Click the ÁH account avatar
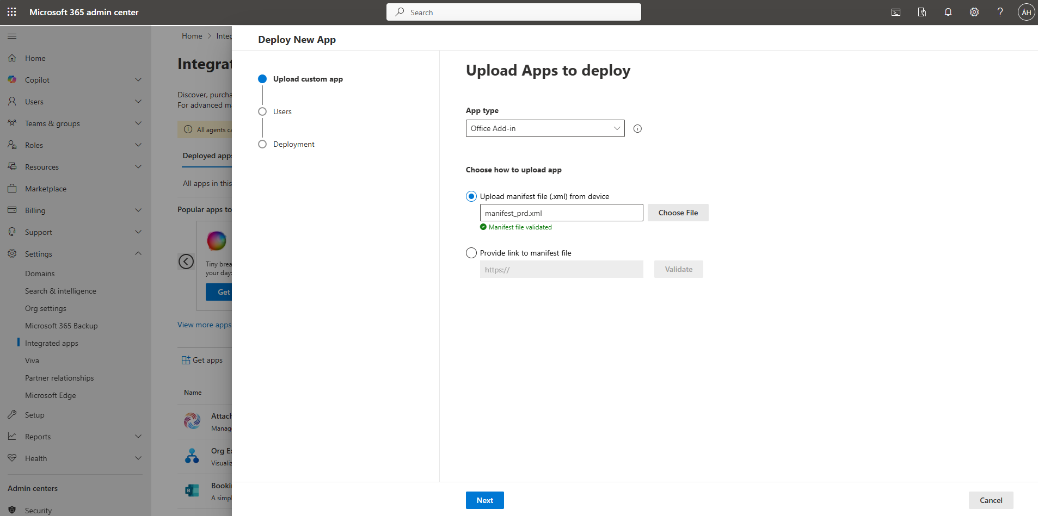Screen dimensions: 1038x516 tap(1026, 12)
